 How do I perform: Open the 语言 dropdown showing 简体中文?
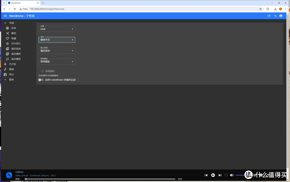tap(57, 40)
